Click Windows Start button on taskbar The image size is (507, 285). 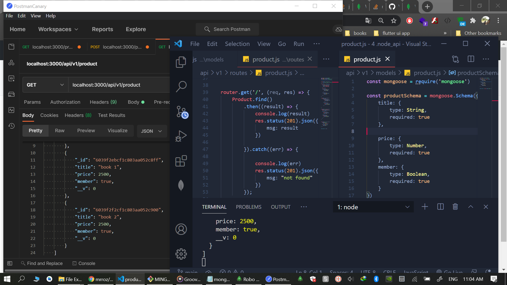(7, 279)
